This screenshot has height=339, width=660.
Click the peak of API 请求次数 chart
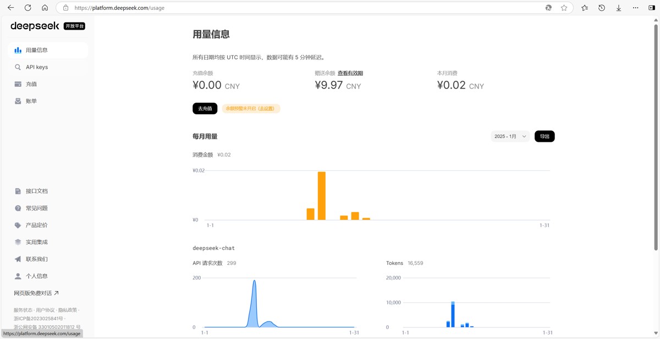pyautogui.click(x=254, y=281)
